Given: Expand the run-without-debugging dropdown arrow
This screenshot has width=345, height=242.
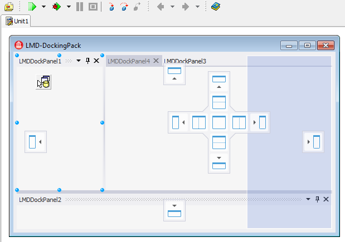Looking at the screenshot, I should coord(69,7).
